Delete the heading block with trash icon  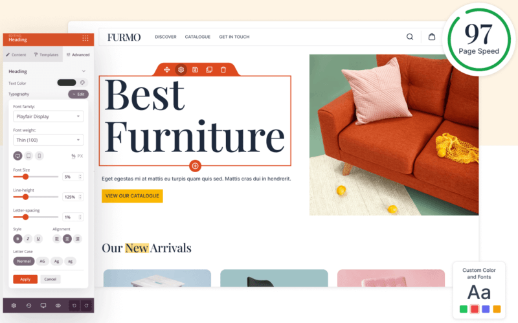pos(223,70)
